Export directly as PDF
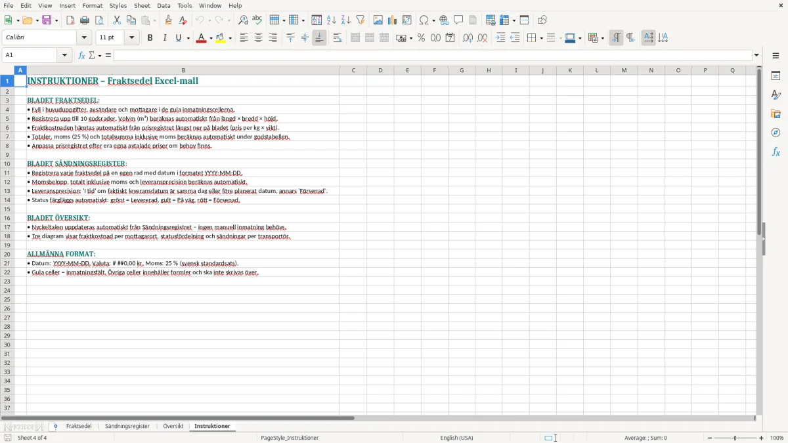The image size is (788, 443). pos(70,20)
